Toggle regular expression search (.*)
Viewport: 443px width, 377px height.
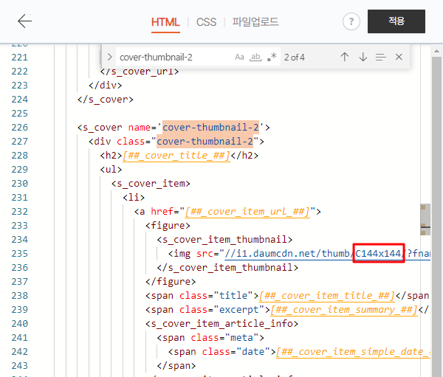[272, 57]
